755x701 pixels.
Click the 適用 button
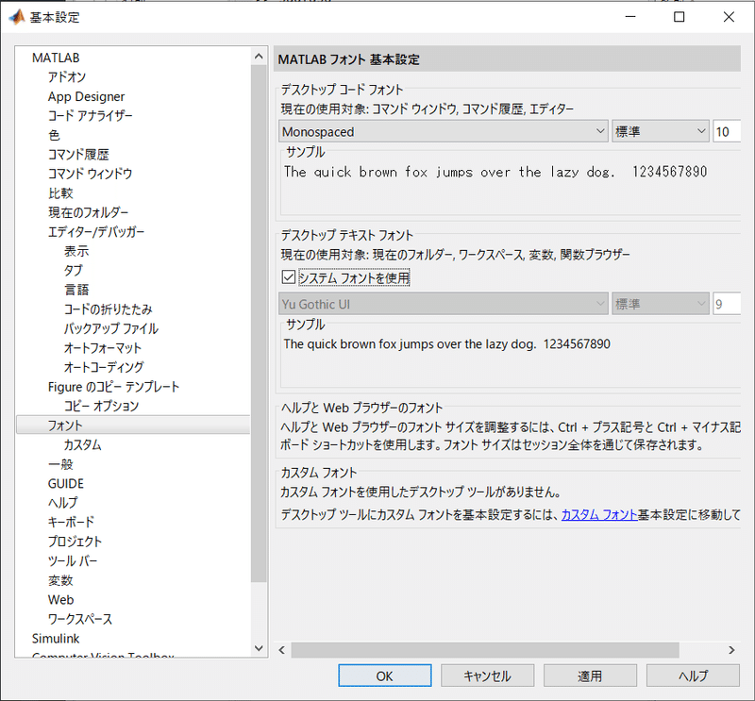(x=590, y=676)
